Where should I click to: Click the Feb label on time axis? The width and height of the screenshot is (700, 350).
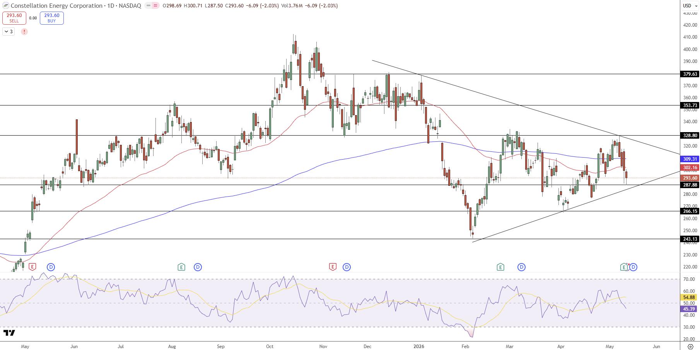point(466,346)
